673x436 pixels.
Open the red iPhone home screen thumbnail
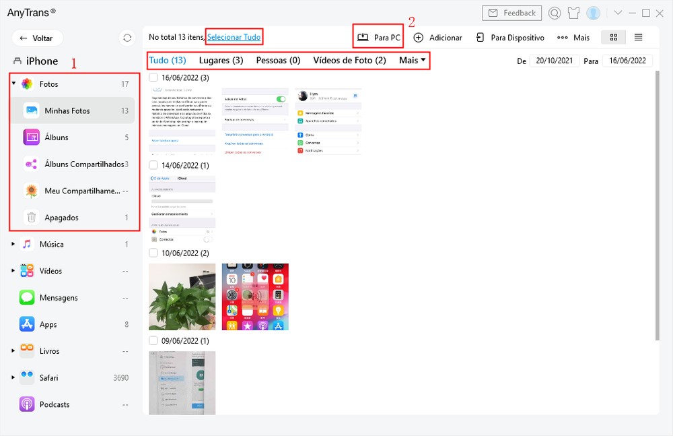tap(255, 297)
